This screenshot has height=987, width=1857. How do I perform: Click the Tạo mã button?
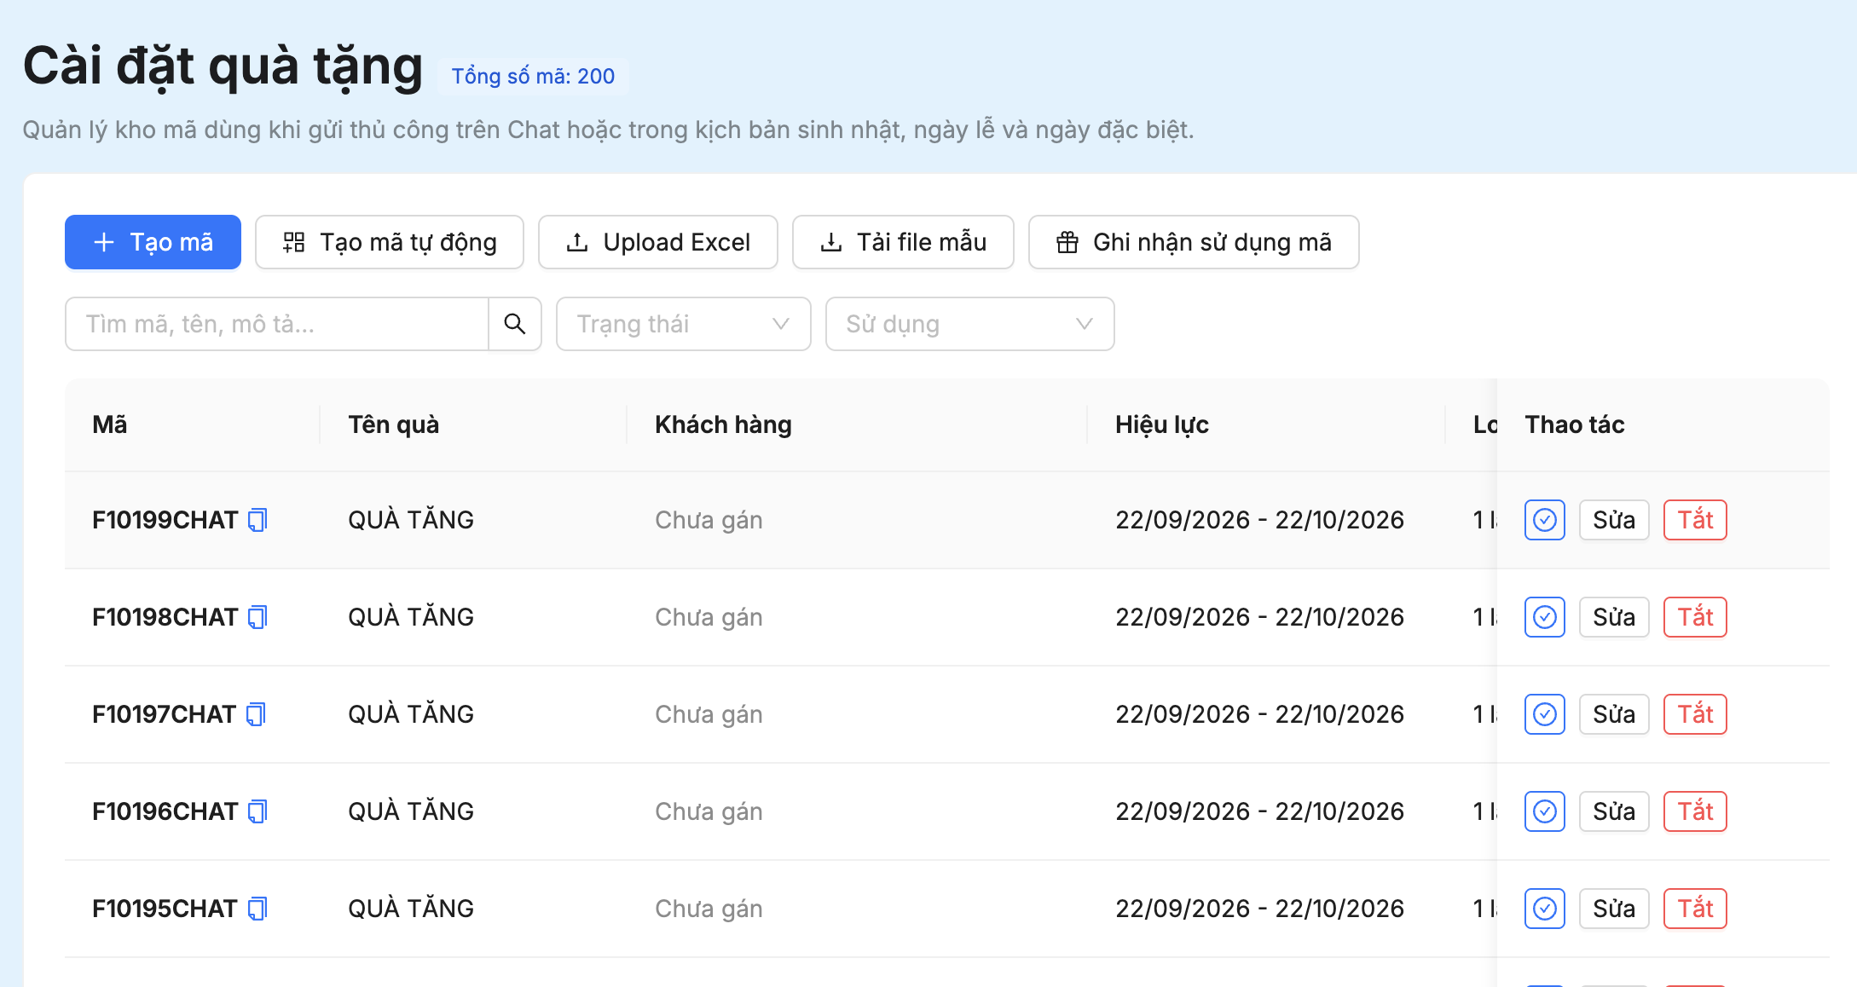point(153,242)
